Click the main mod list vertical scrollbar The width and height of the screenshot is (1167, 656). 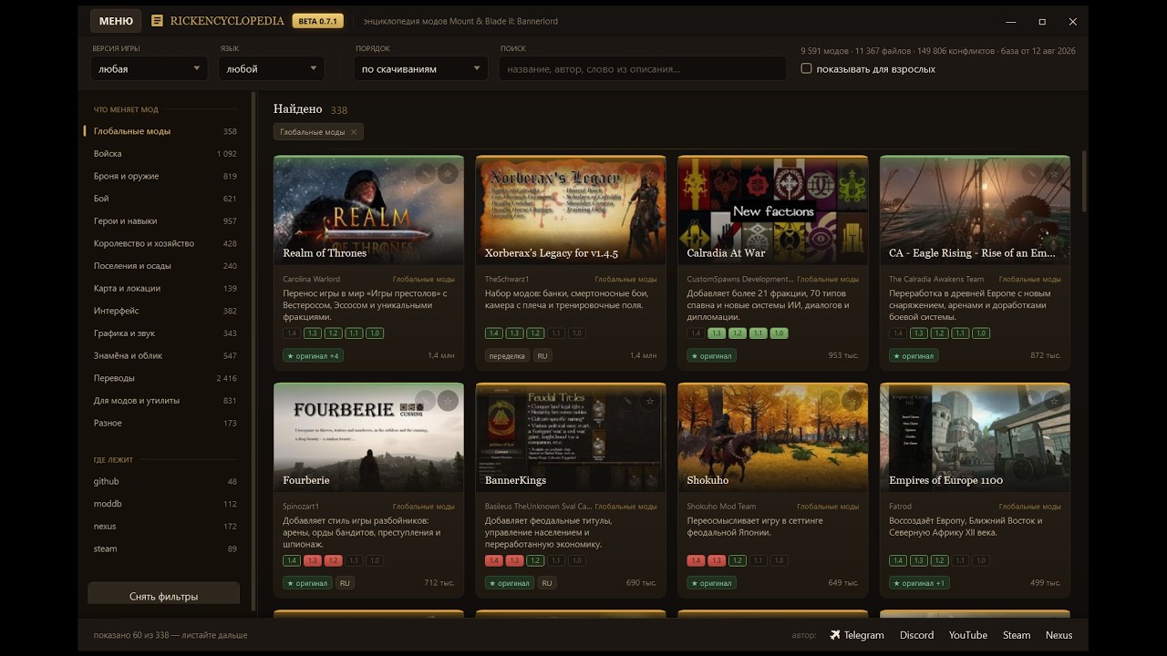1083,180
